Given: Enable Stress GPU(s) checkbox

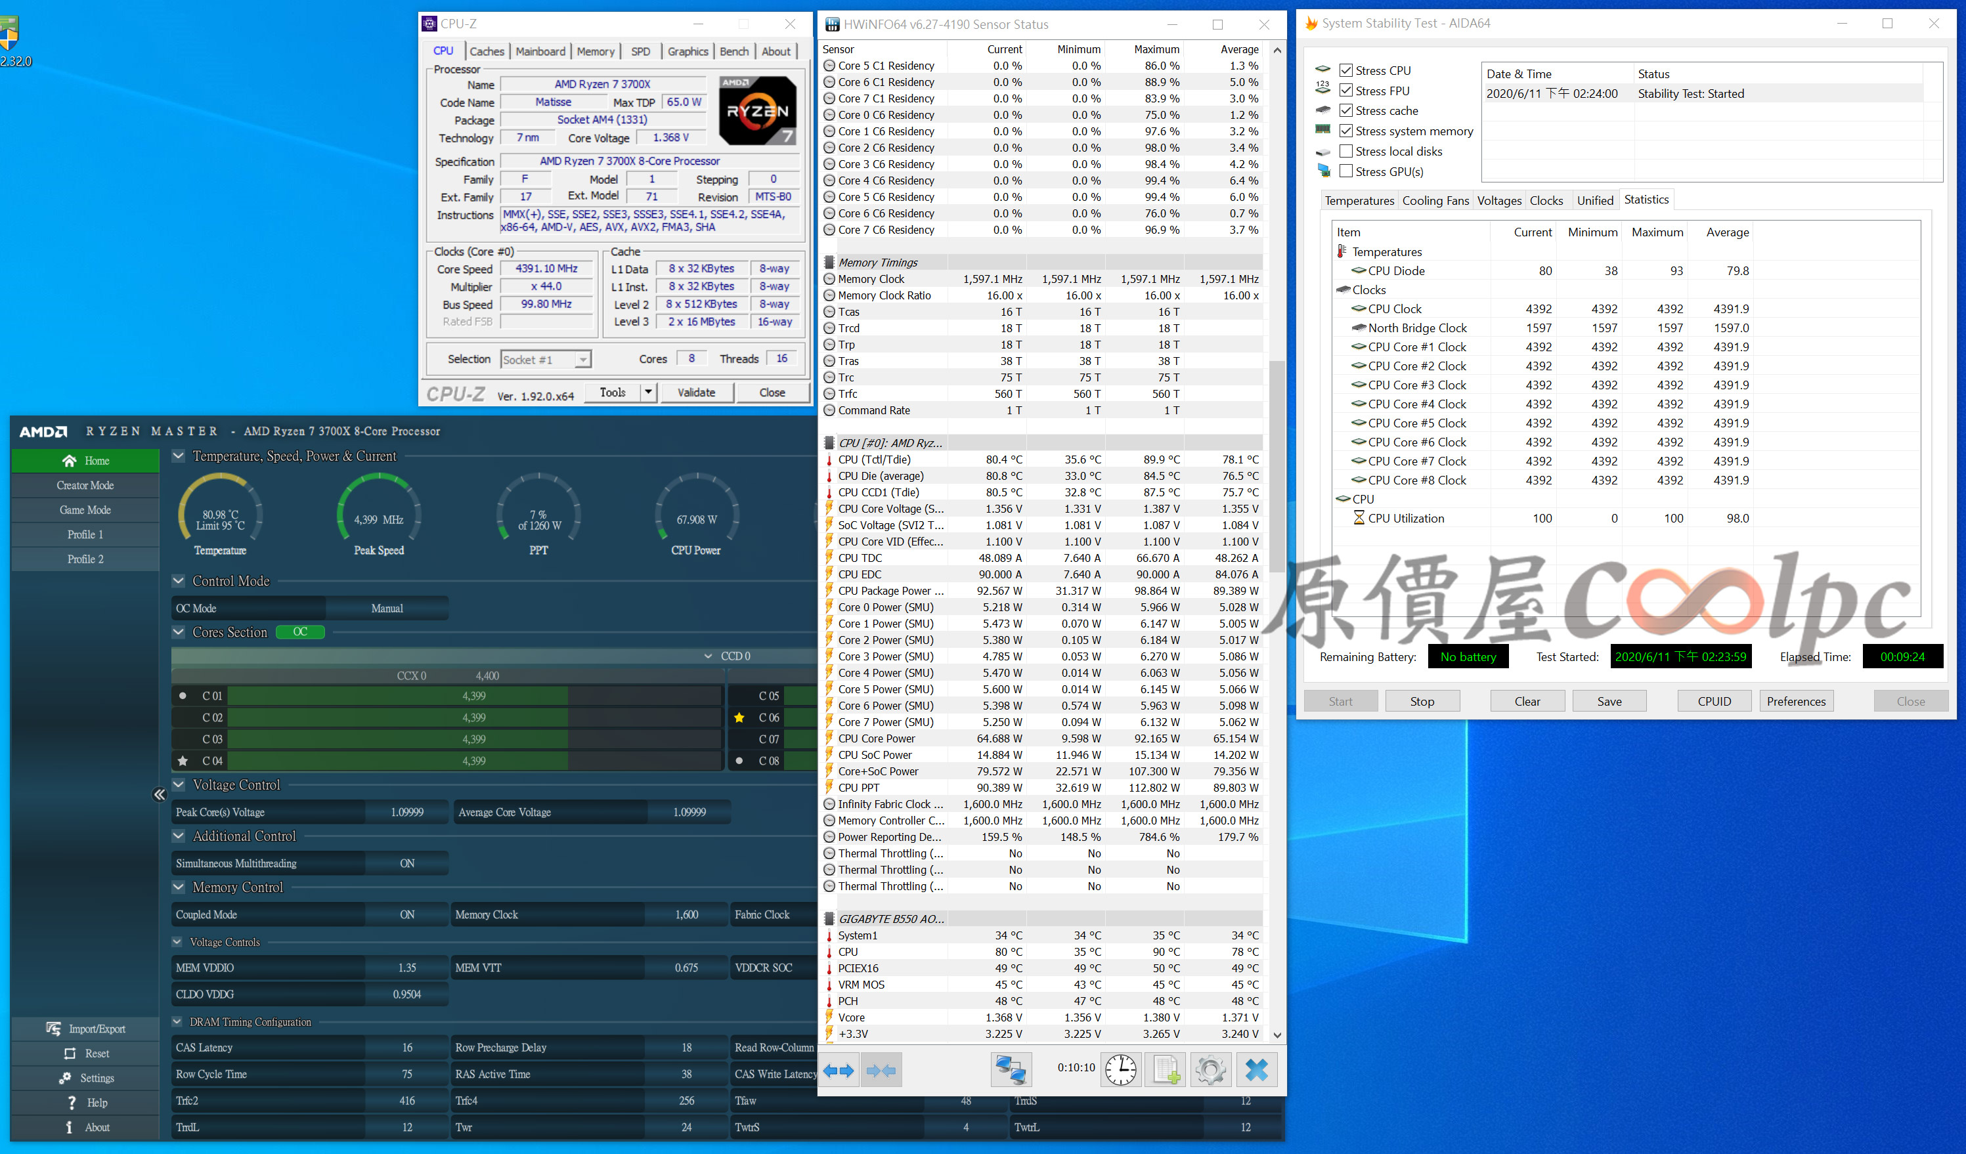Looking at the screenshot, I should [1345, 171].
